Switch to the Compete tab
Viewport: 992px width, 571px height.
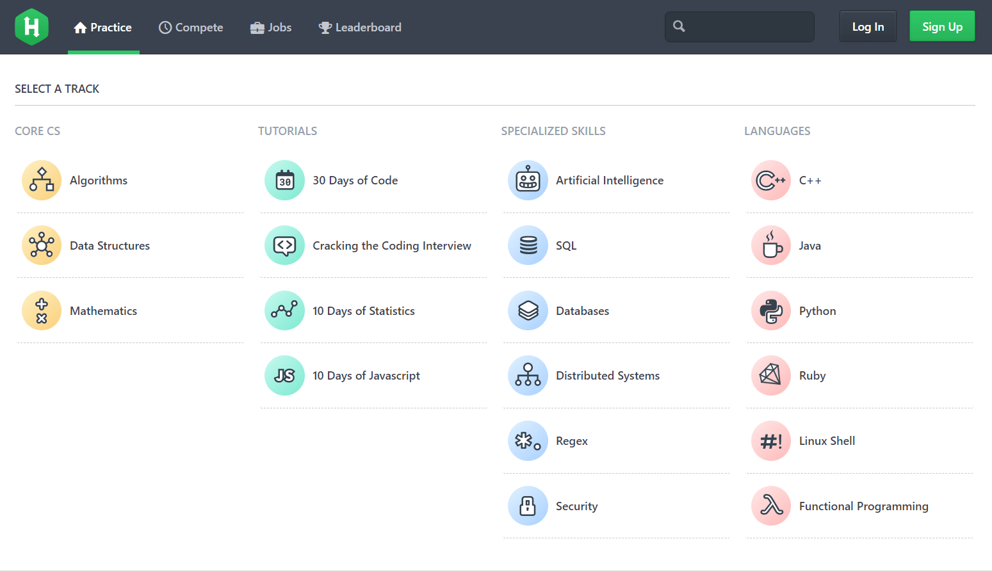point(191,28)
